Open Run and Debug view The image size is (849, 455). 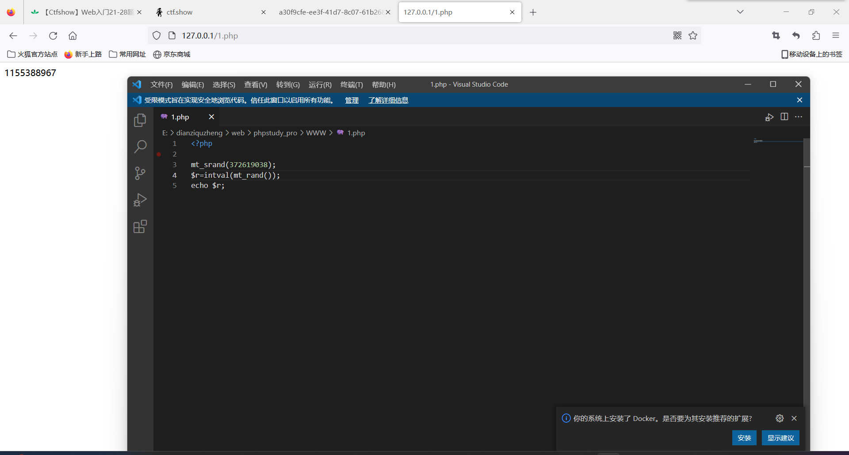coord(140,200)
